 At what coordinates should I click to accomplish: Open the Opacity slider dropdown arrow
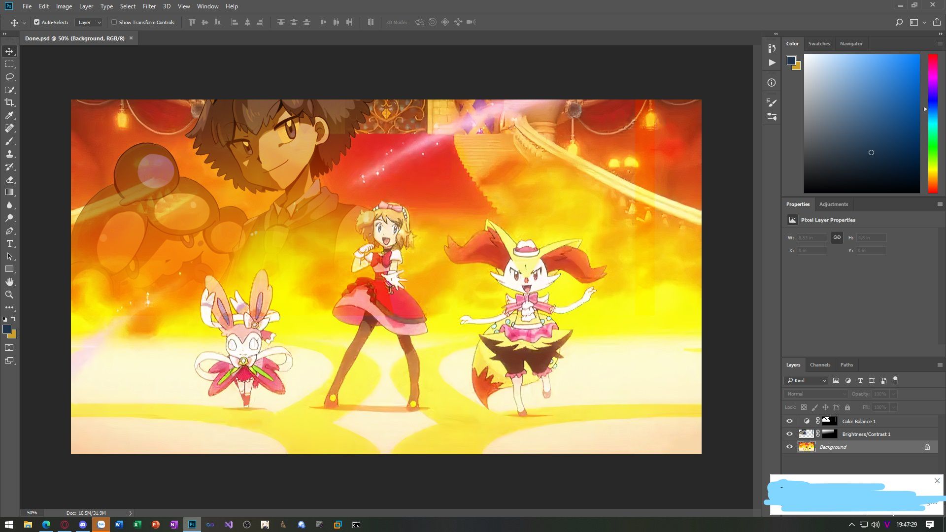pyautogui.click(x=893, y=394)
